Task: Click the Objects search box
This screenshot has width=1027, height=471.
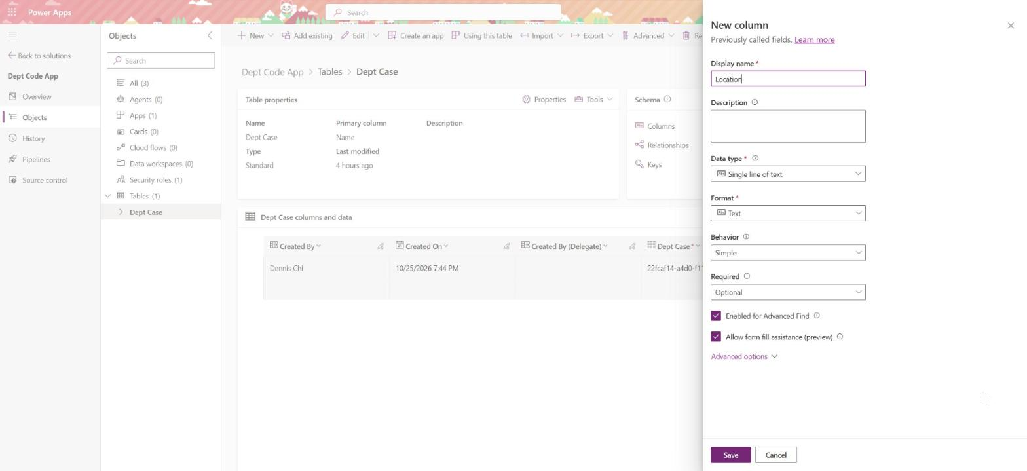Action: 160,60
